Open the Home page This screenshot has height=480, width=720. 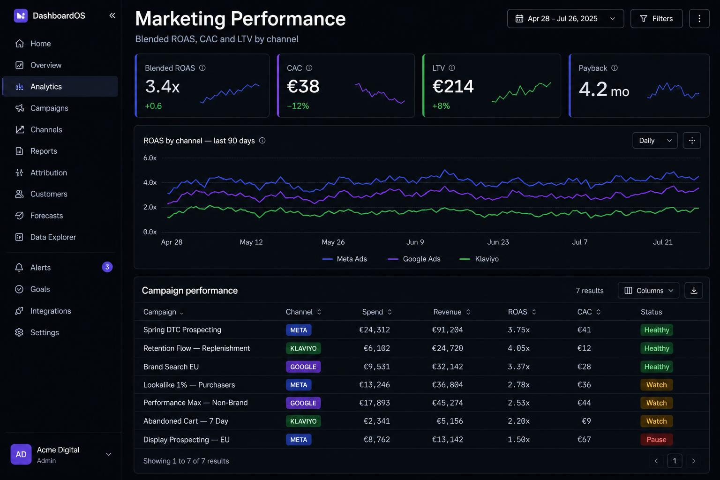(60, 44)
